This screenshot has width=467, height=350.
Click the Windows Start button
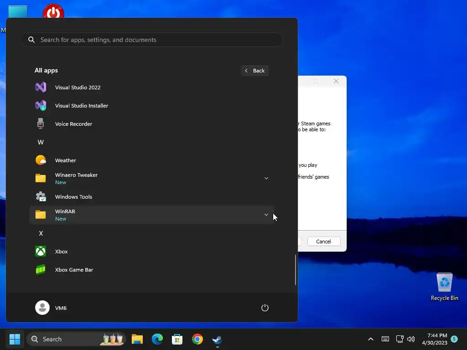coord(15,339)
